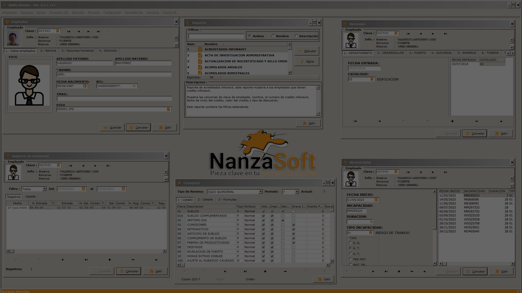Switch to 3.- Recursos humanos tab
522x293 pixels.
point(77,51)
